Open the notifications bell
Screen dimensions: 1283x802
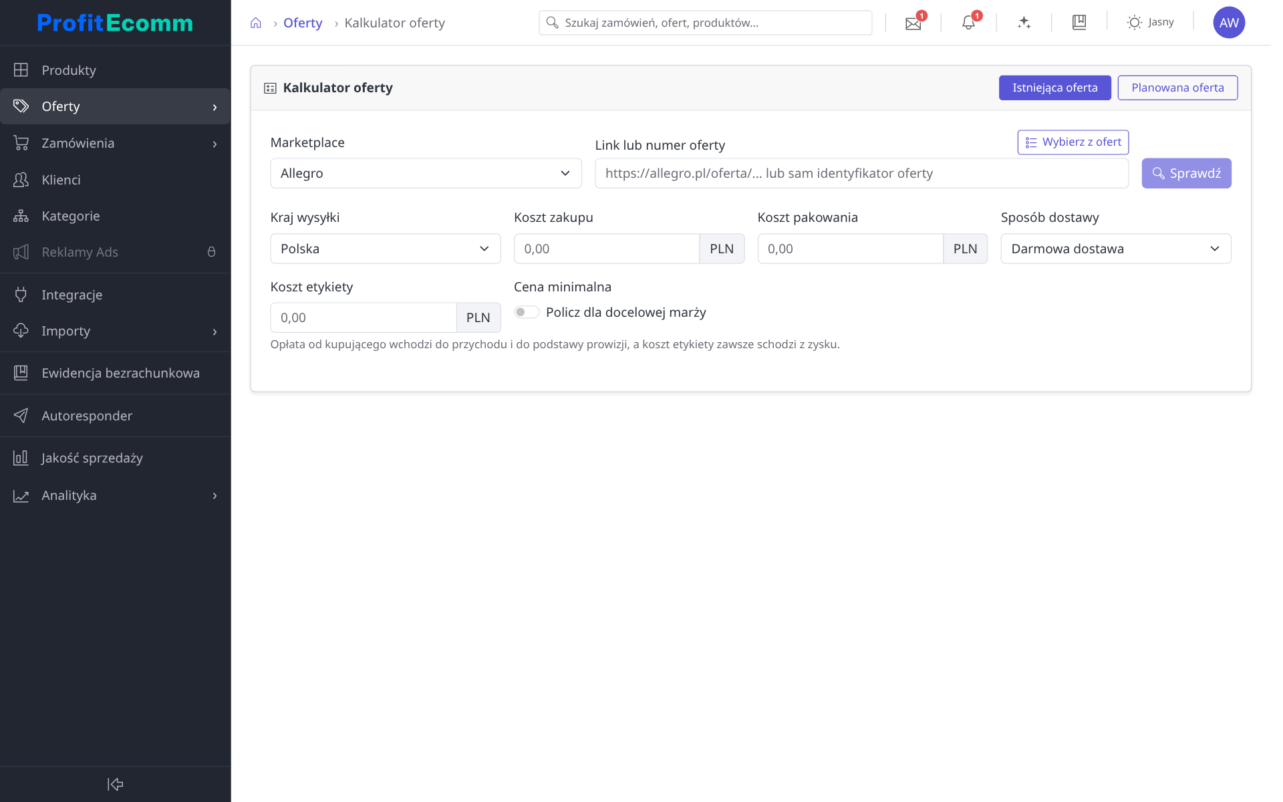click(x=968, y=23)
